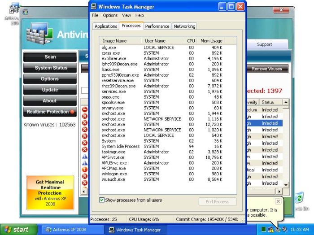Click Windows Task Manager taskbar button

coord(136,230)
